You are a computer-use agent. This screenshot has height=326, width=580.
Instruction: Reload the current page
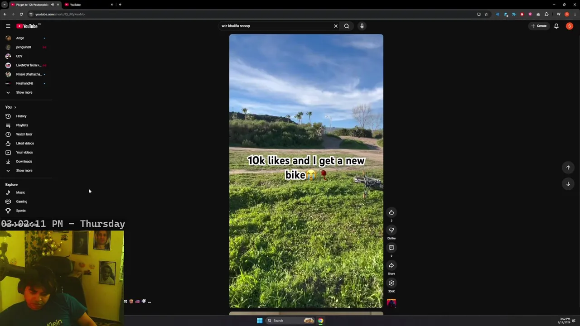coord(21,14)
